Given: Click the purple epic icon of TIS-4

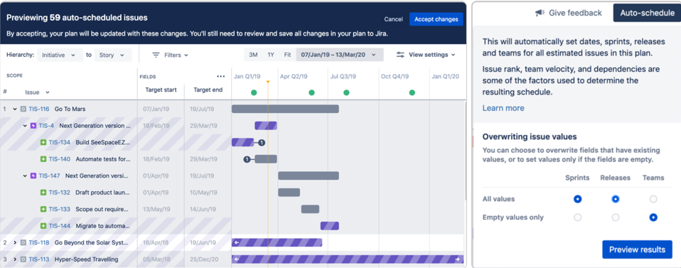Looking at the screenshot, I should [x=33, y=126].
